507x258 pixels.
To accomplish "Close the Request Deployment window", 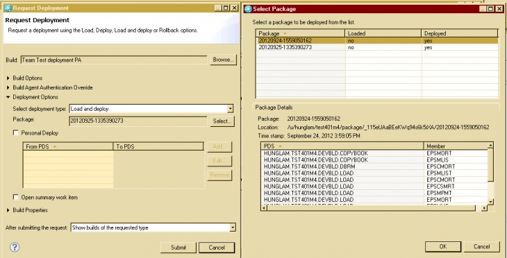I will click(235, 8).
